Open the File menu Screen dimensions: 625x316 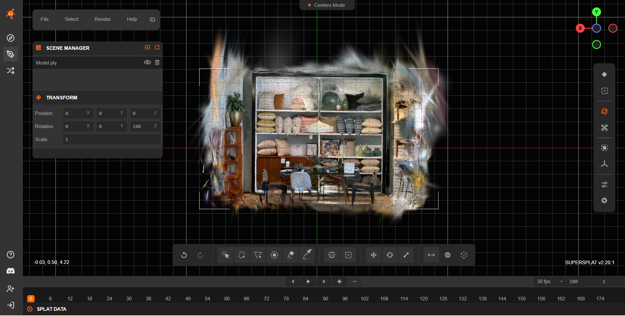point(45,19)
